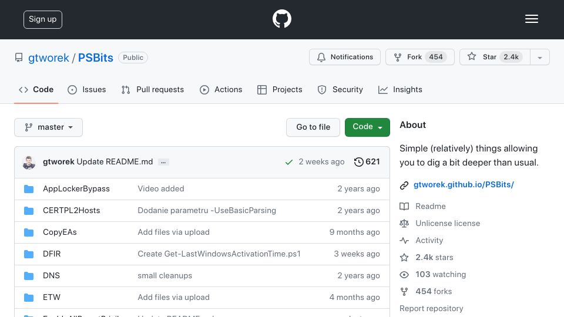Open the Security tab
Viewport: 564px width, 317px height.
click(340, 89)
